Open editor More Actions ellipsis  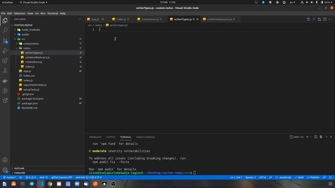pos(330,19)
